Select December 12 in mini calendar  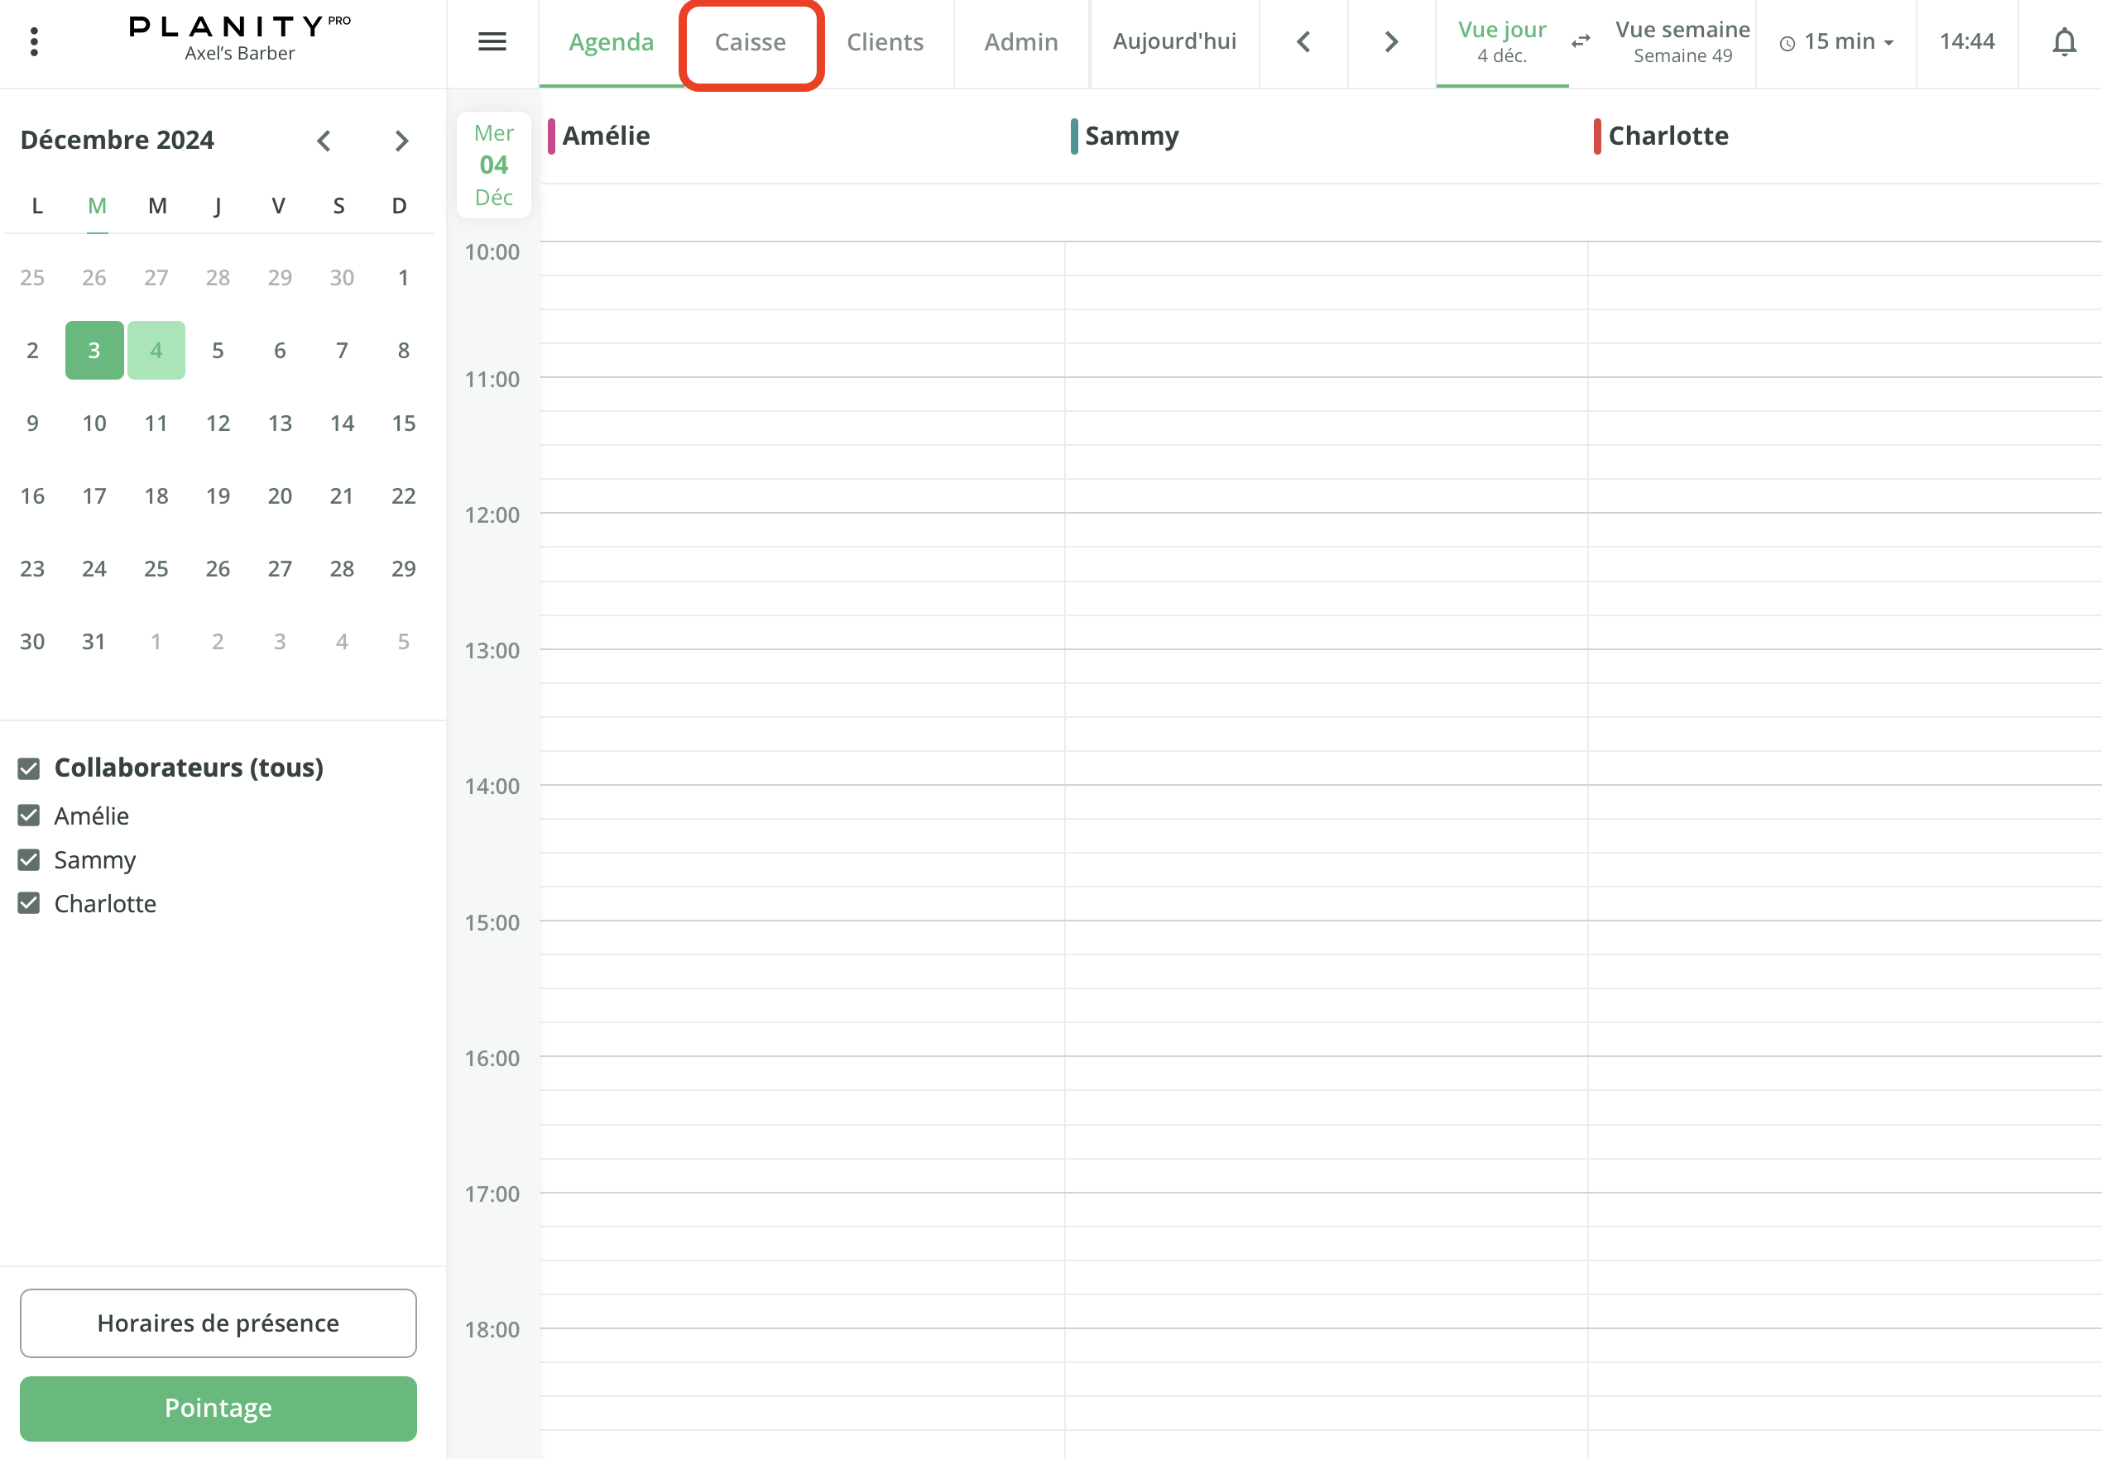pyautogui.click(x=218, y=423)
